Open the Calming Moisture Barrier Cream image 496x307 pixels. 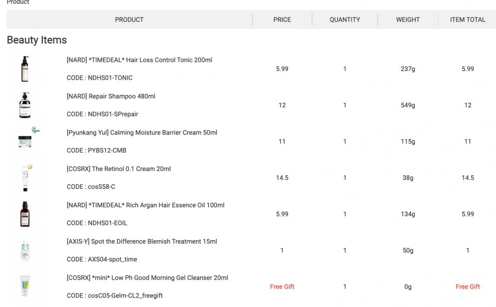25,141
